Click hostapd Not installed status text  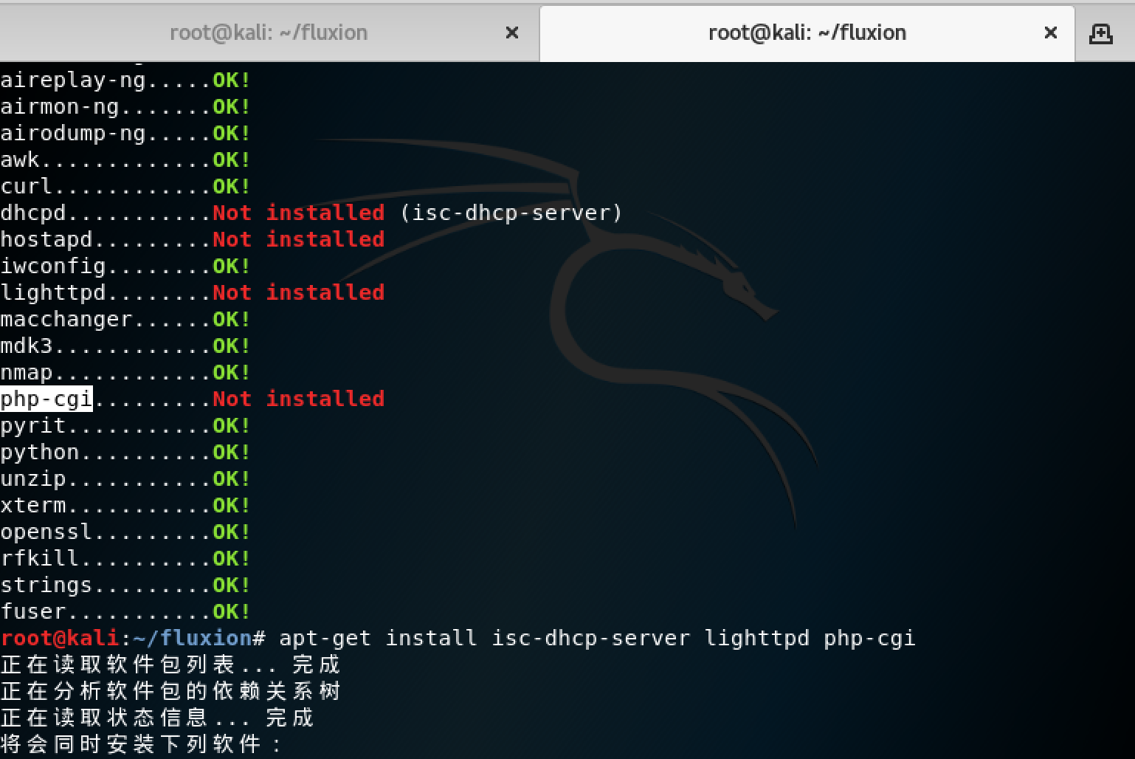pyautogui.click(x=298, y=240)
